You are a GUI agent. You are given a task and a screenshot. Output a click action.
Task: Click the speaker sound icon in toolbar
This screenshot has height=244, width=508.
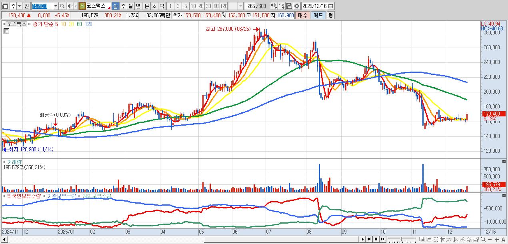(70, 6)
